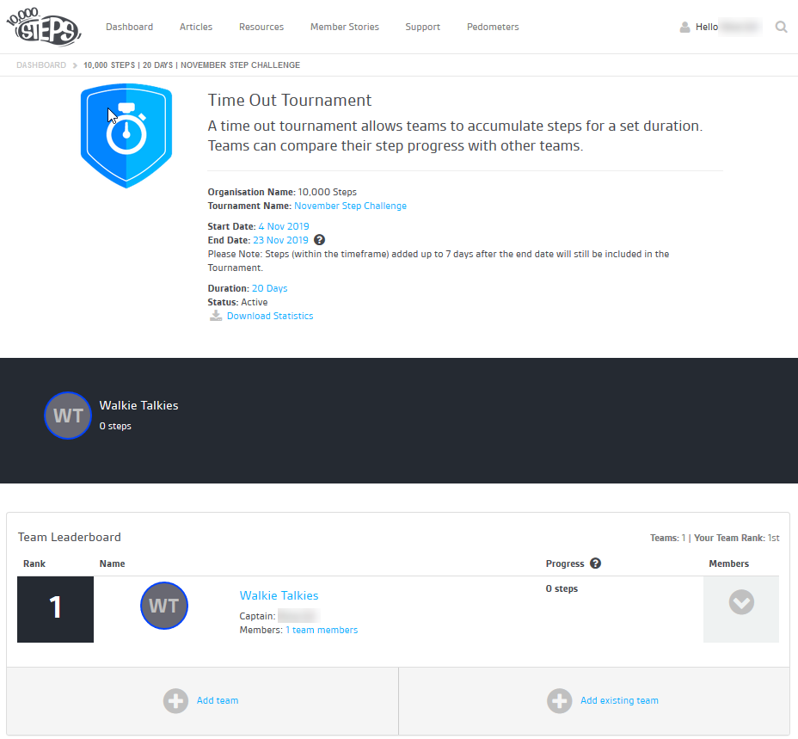Click the Add existing team link

pyautogui.click(x=619, y=701)
